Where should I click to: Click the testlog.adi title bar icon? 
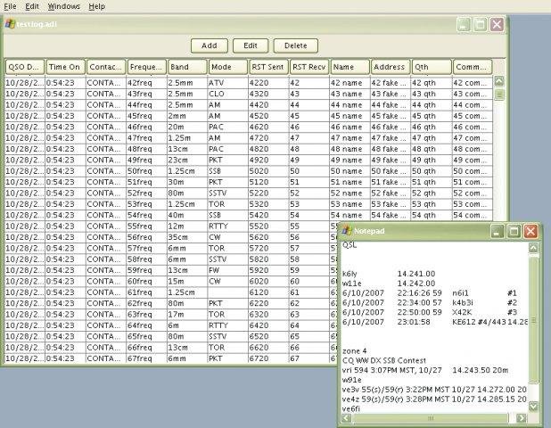(10, 24)
